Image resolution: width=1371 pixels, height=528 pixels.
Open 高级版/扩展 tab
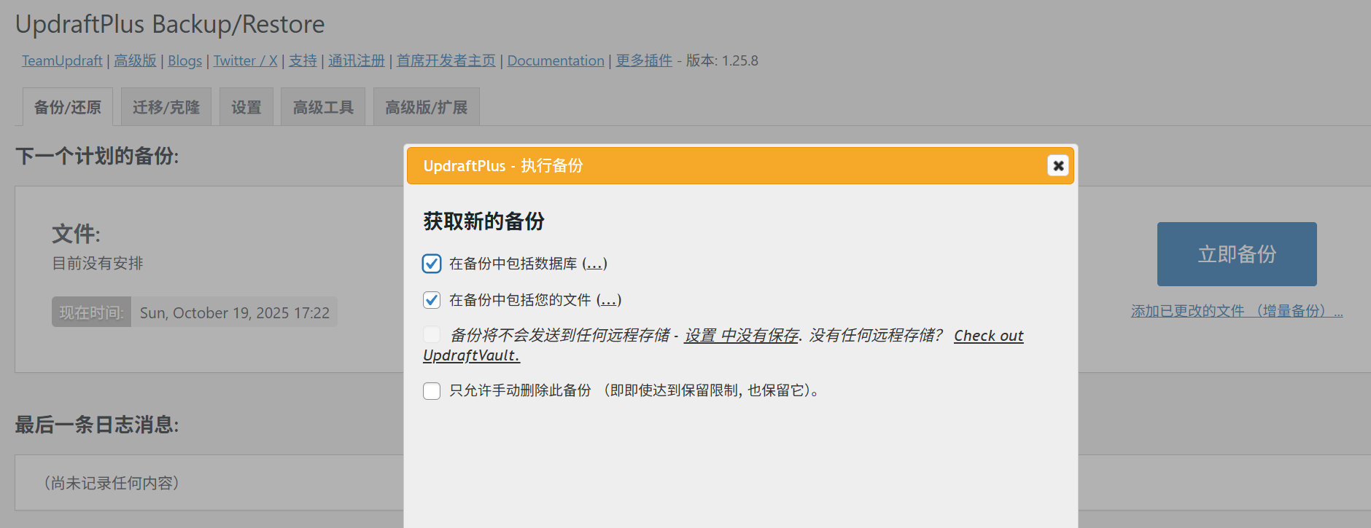click(x=427, y=107)
